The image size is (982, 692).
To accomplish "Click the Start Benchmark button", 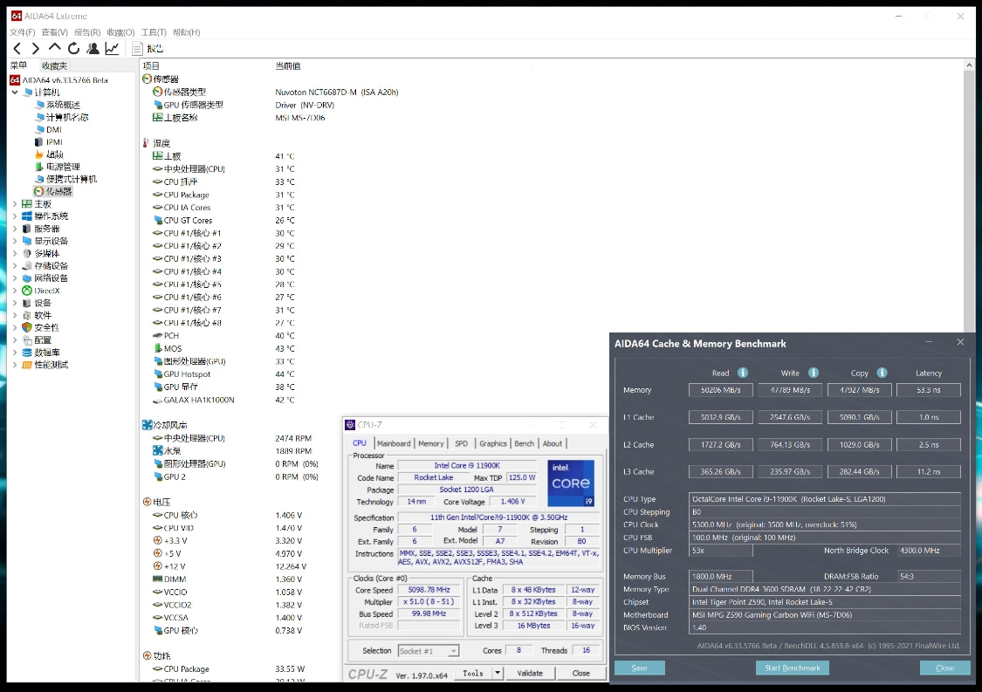I will click(x=792, y=668).
